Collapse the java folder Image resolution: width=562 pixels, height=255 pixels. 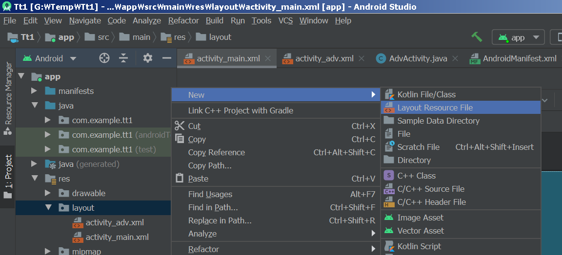[34, 106]
